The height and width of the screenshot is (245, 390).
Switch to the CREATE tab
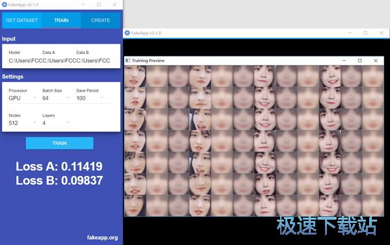(x=101, y=20)
